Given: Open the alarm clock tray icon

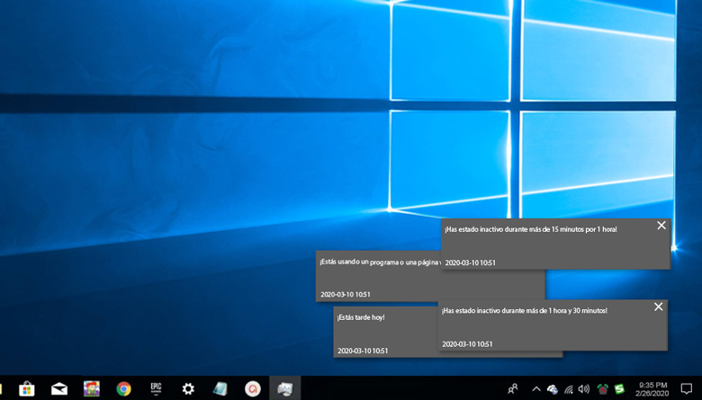Looking at the screenshot, I should (603, 388).
